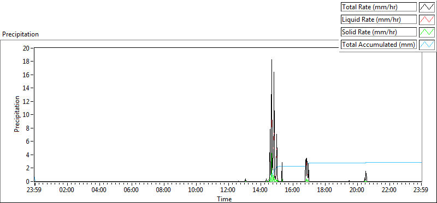Viewport: 437px width, 203px height.
Task: Click the Total Rate black line icon
Action: tap(427, 7)
